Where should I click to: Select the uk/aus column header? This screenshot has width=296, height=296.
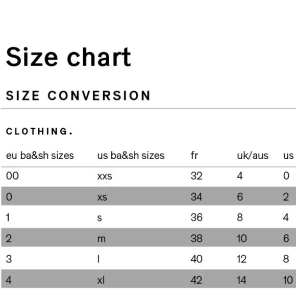tap(253, 156)
